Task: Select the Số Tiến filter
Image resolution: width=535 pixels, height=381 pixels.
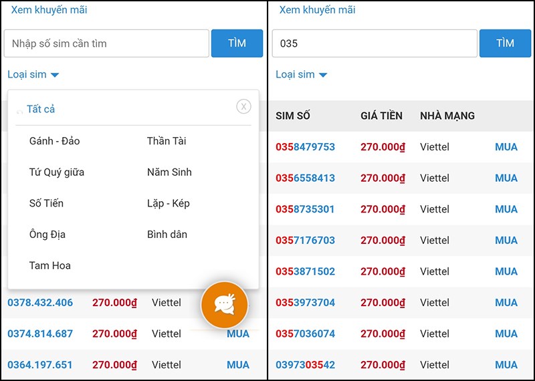Action: coord(46,203)
